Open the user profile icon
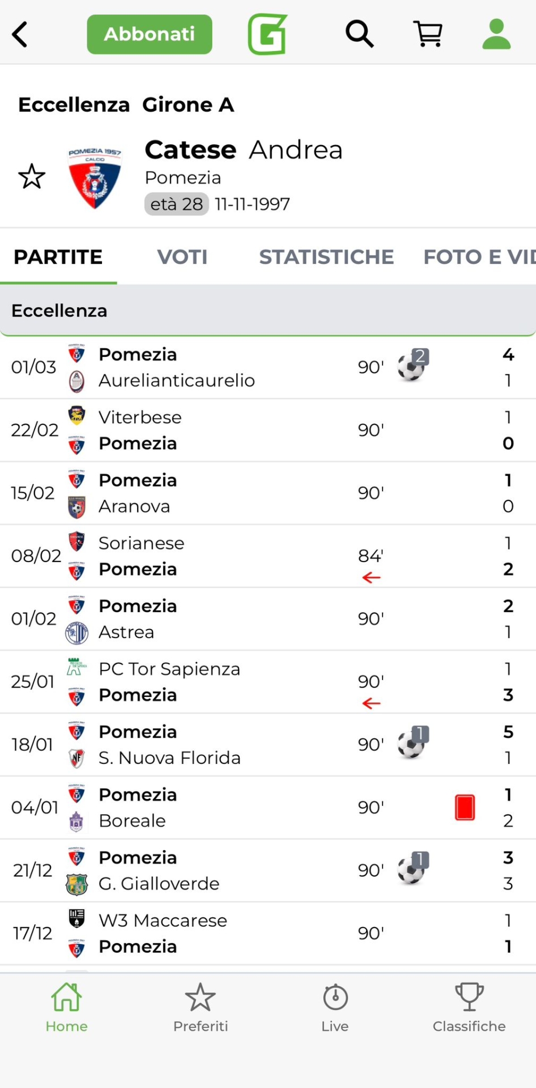This screenshot has height=1088, width=536. [x=496, y=34]
